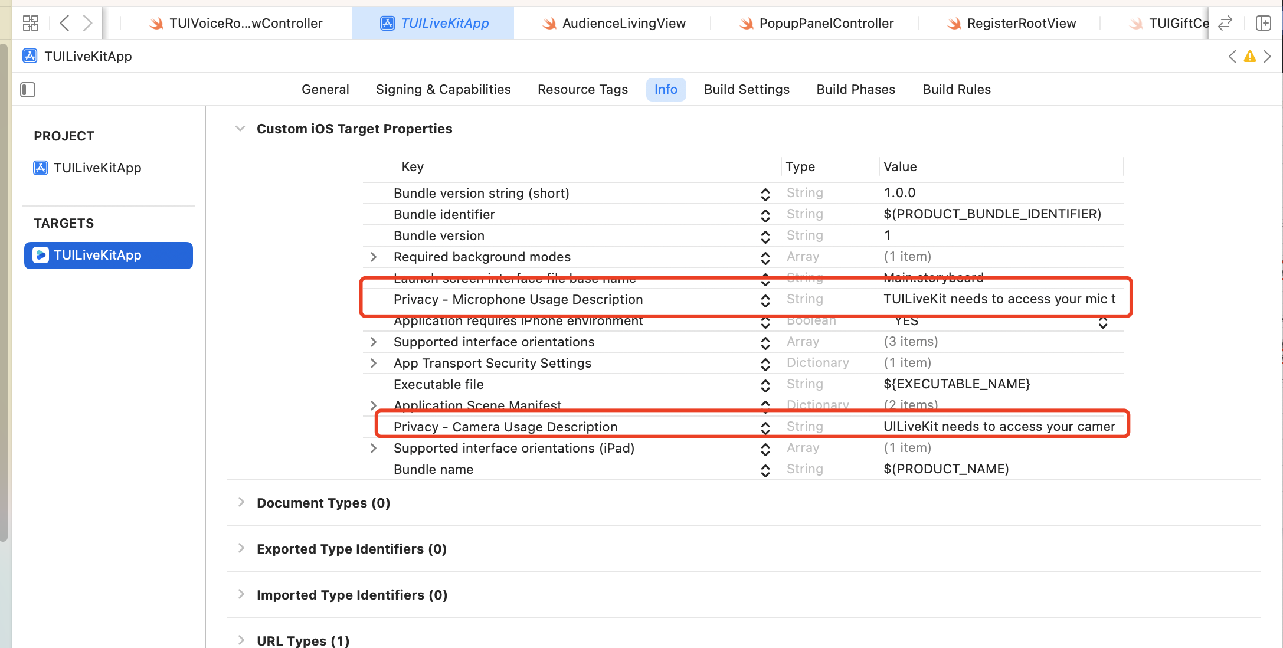Click the yellow warning triangle icon
This screenshot has height=648, width=1283.
tap(1249, 57)
